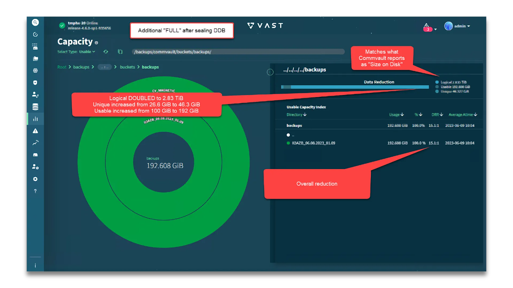Open the alarm bell notifications icon
513x288 pixels.
click(x=427, y=27)
